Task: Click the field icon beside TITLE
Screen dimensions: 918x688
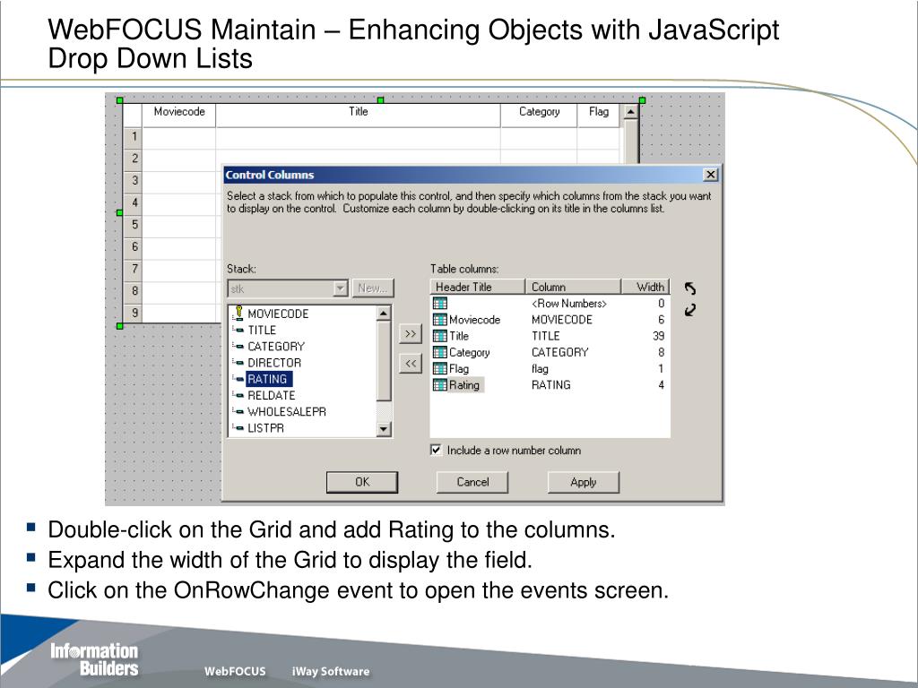Action: (238, 330)
